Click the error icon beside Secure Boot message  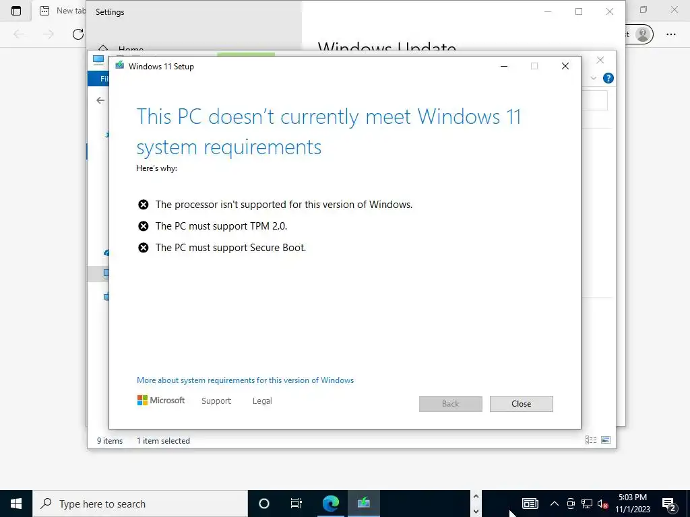[143, 248]
